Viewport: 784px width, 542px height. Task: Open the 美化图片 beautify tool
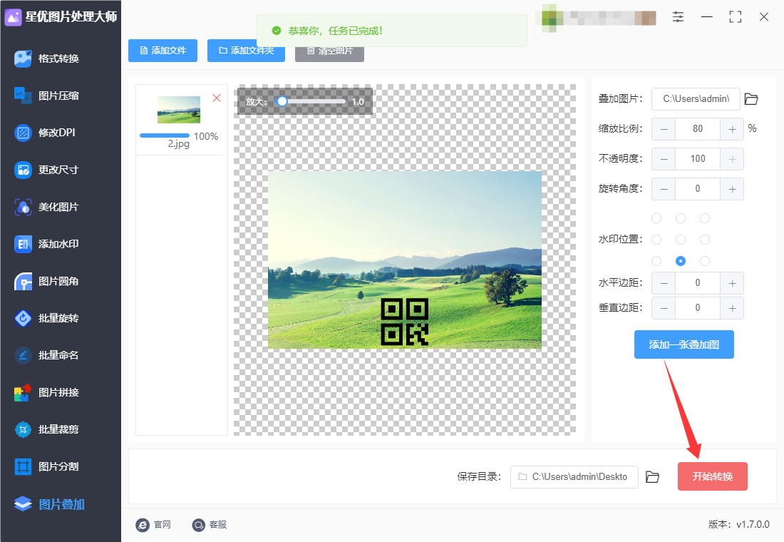(x=46, y=207)
